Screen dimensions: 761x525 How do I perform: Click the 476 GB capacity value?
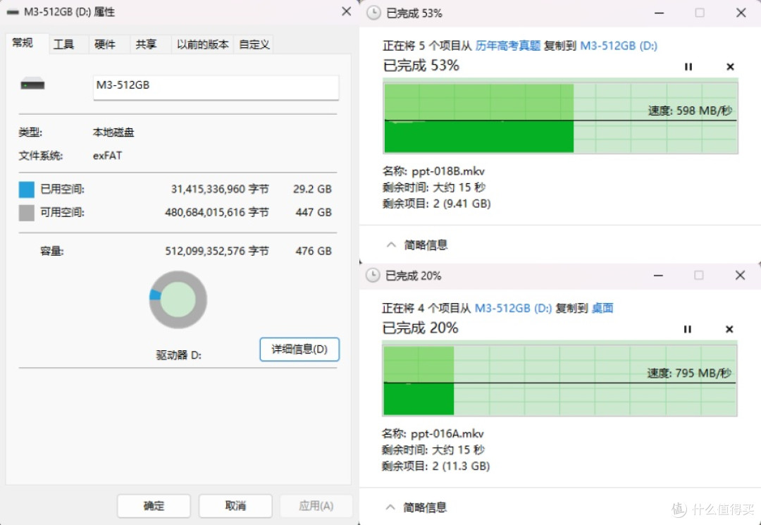click(x=314, y=252)
